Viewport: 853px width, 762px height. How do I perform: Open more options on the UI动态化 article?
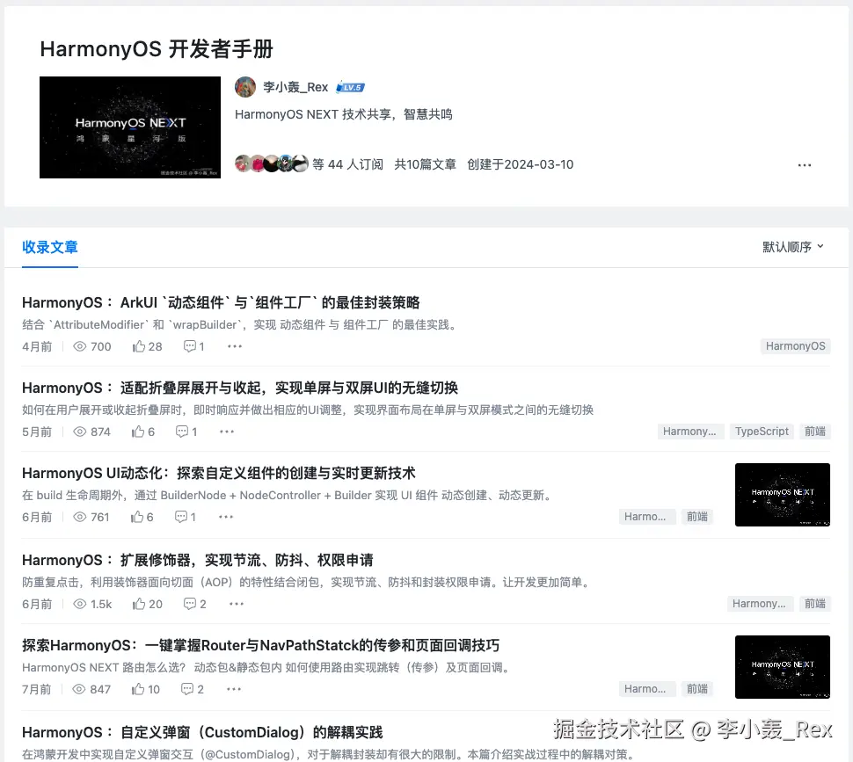pos(226,517)
